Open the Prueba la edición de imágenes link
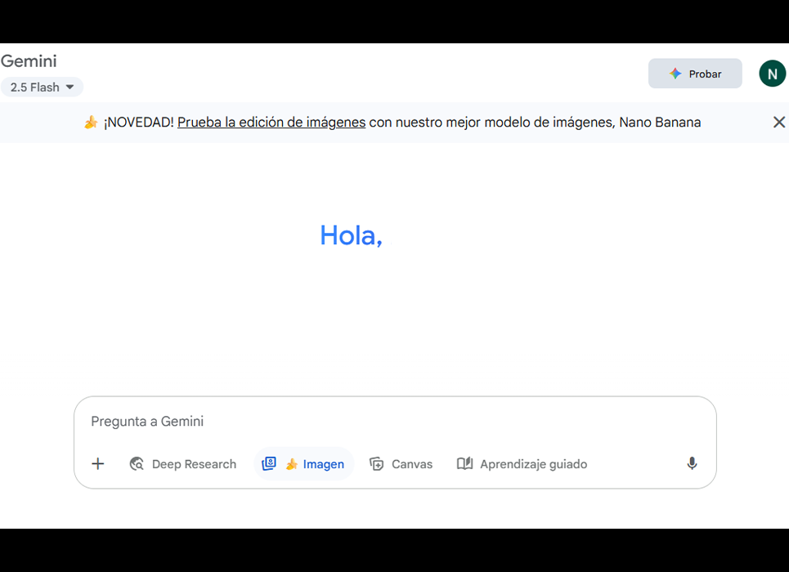Image resolution: width=789 pixels, height=572 pixels. 271,122
